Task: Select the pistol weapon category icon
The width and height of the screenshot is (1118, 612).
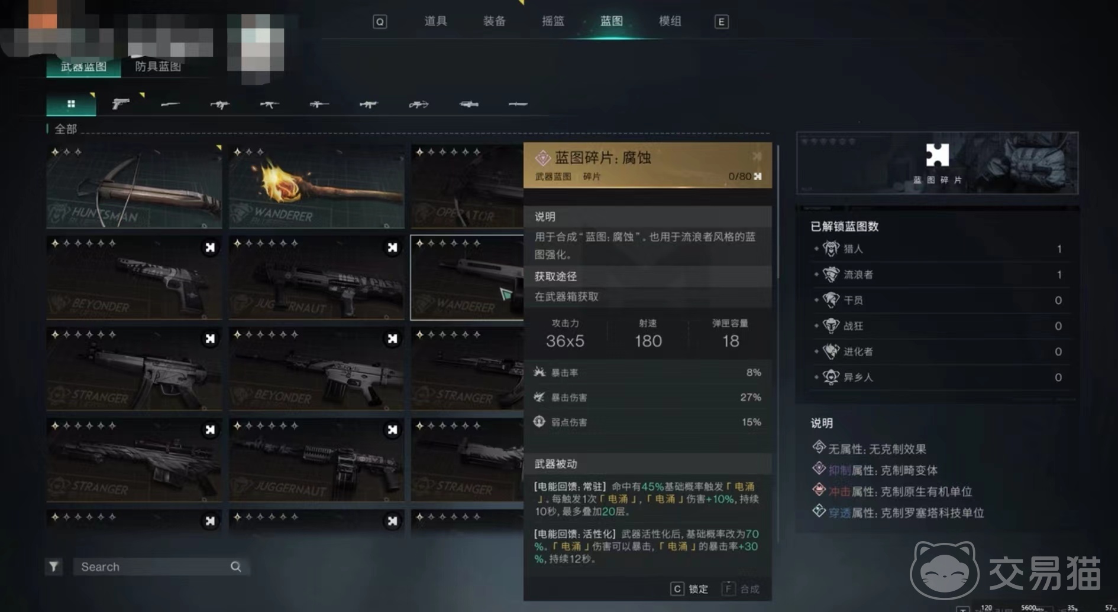Action: (121, 104)
